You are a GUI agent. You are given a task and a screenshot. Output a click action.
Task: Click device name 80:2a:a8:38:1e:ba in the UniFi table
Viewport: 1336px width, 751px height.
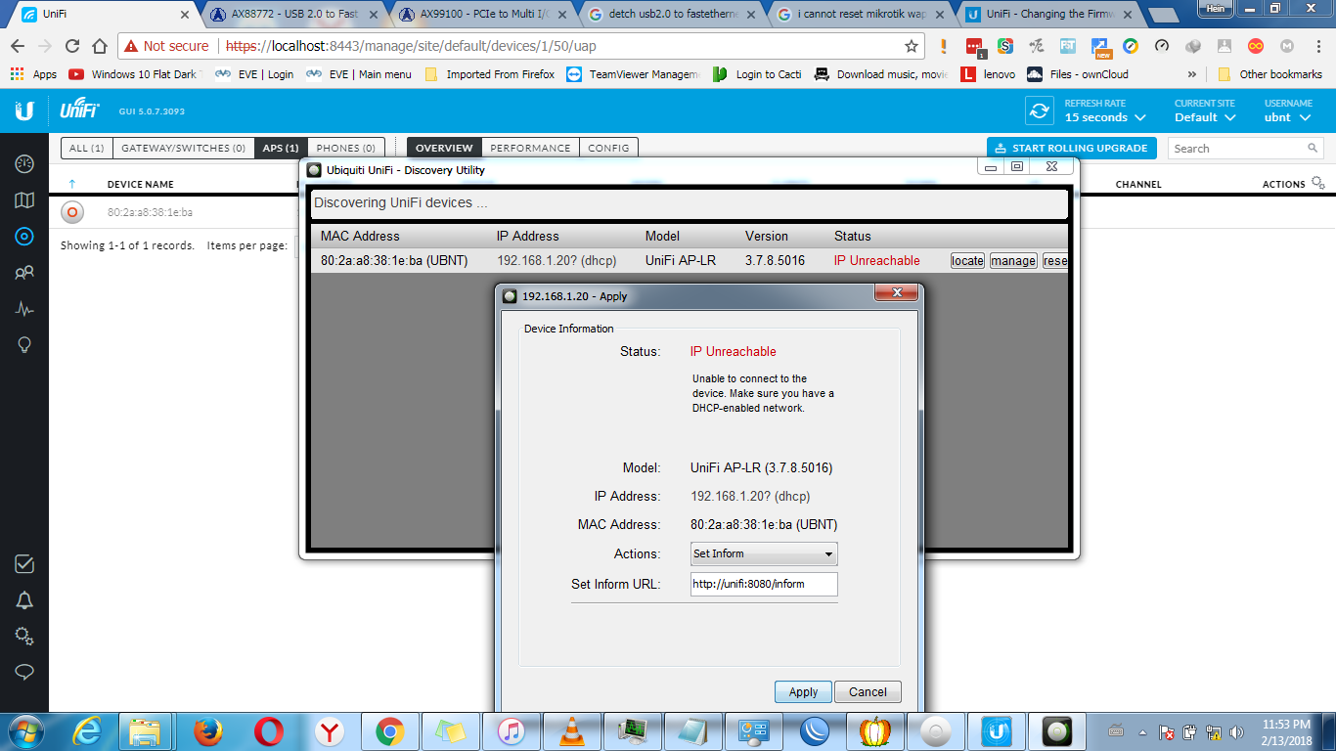tap(150, 212)
